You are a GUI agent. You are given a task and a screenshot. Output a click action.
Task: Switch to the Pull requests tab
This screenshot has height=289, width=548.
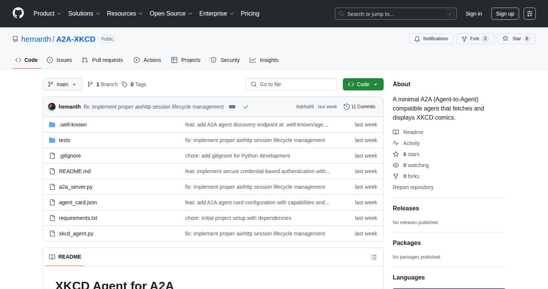coord(103,60)
